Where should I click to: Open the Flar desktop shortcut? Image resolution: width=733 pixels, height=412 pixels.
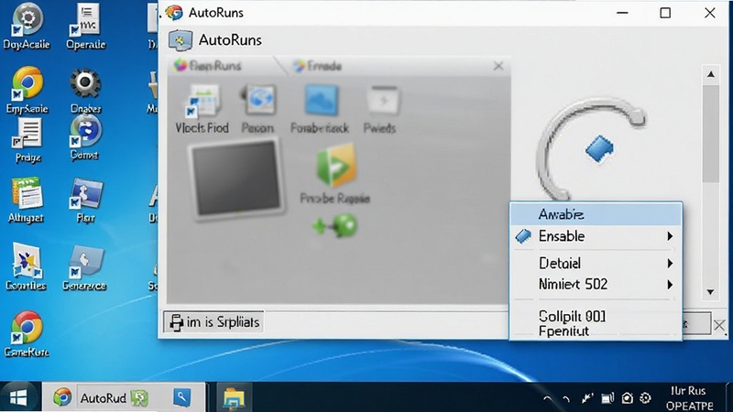86,200
